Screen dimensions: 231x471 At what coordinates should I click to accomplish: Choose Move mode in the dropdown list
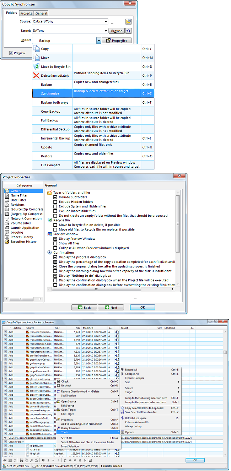click(x=93, y=58)
